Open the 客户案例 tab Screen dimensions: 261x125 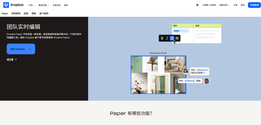tap(44, 13)
